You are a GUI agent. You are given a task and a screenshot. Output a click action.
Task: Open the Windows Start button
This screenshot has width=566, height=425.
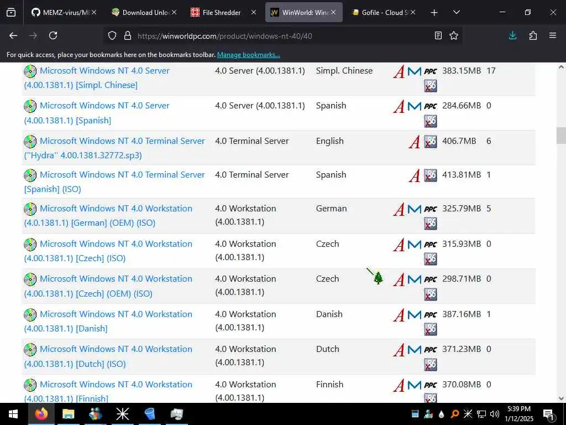[13, 414]
